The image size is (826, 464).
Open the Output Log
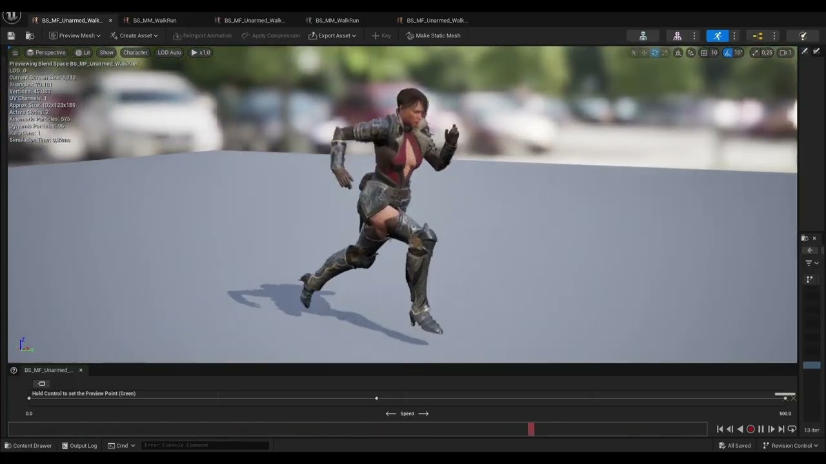click(79, 445)
